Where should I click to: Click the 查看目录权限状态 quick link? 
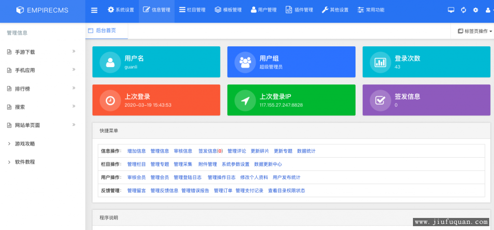(287, 190)
